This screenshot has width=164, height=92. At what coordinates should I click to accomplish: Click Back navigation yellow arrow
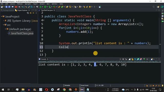(x=90, y=7)
